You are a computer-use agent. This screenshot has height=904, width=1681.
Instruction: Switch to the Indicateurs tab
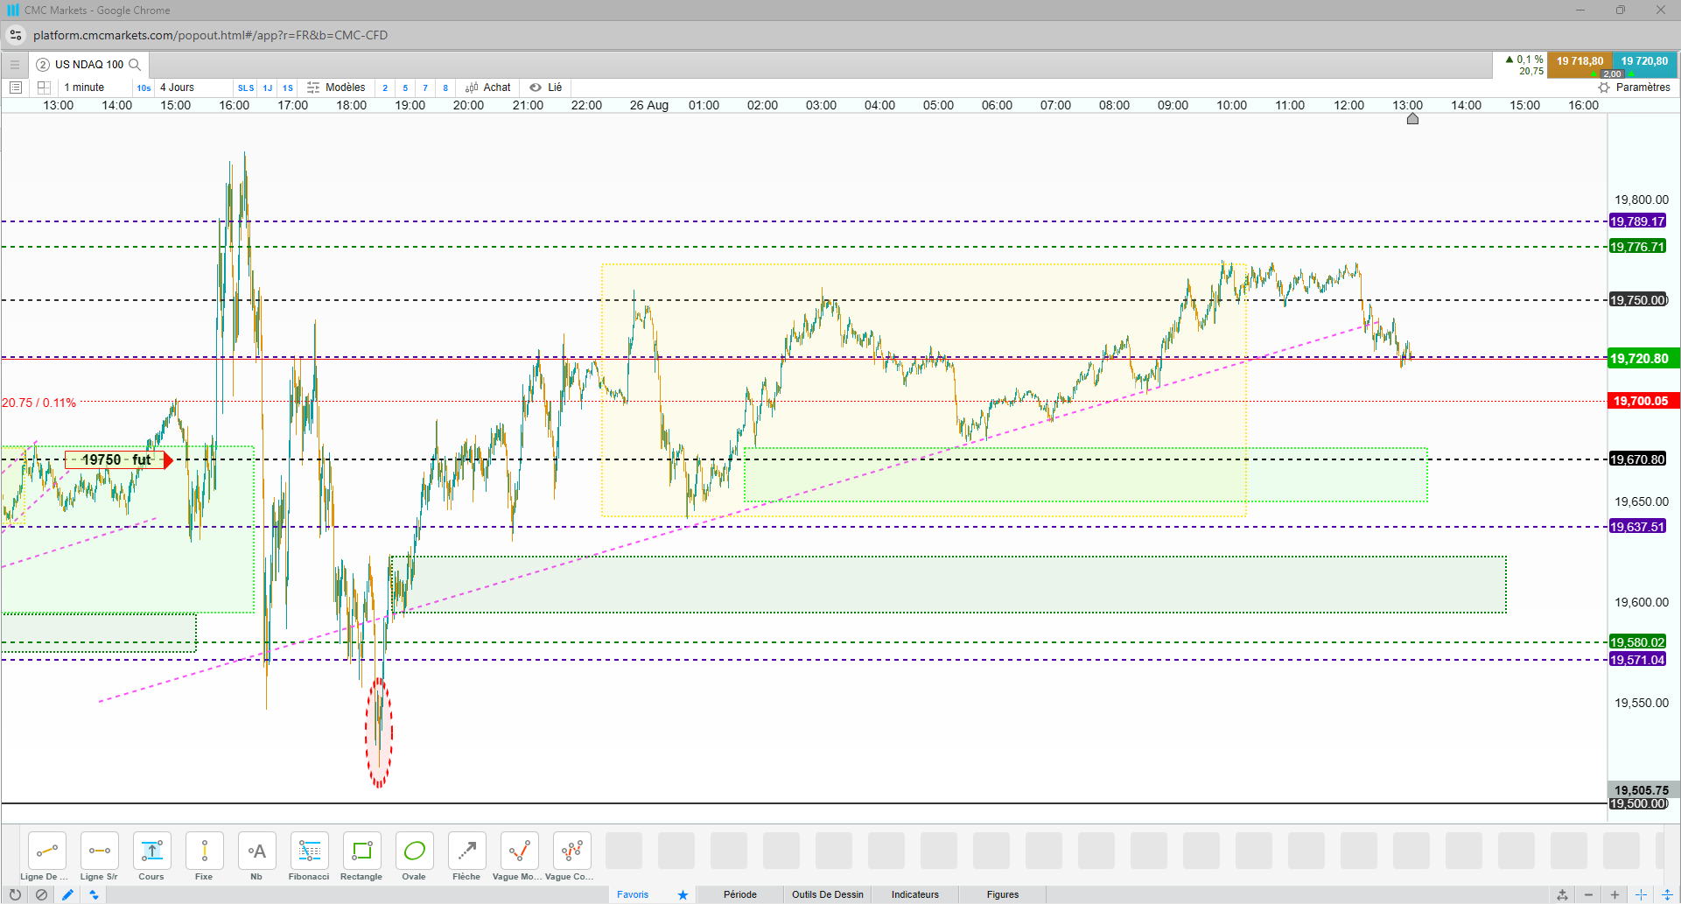point(915,894)
